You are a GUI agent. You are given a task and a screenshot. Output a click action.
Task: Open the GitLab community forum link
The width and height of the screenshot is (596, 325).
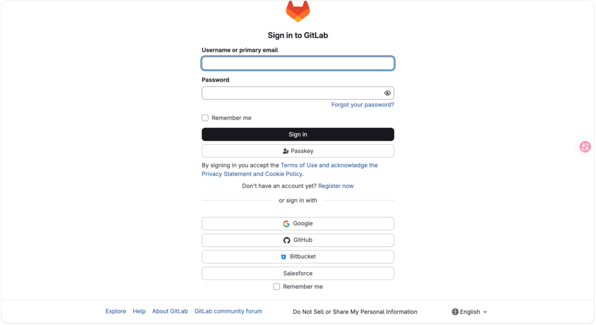point(228,311)
